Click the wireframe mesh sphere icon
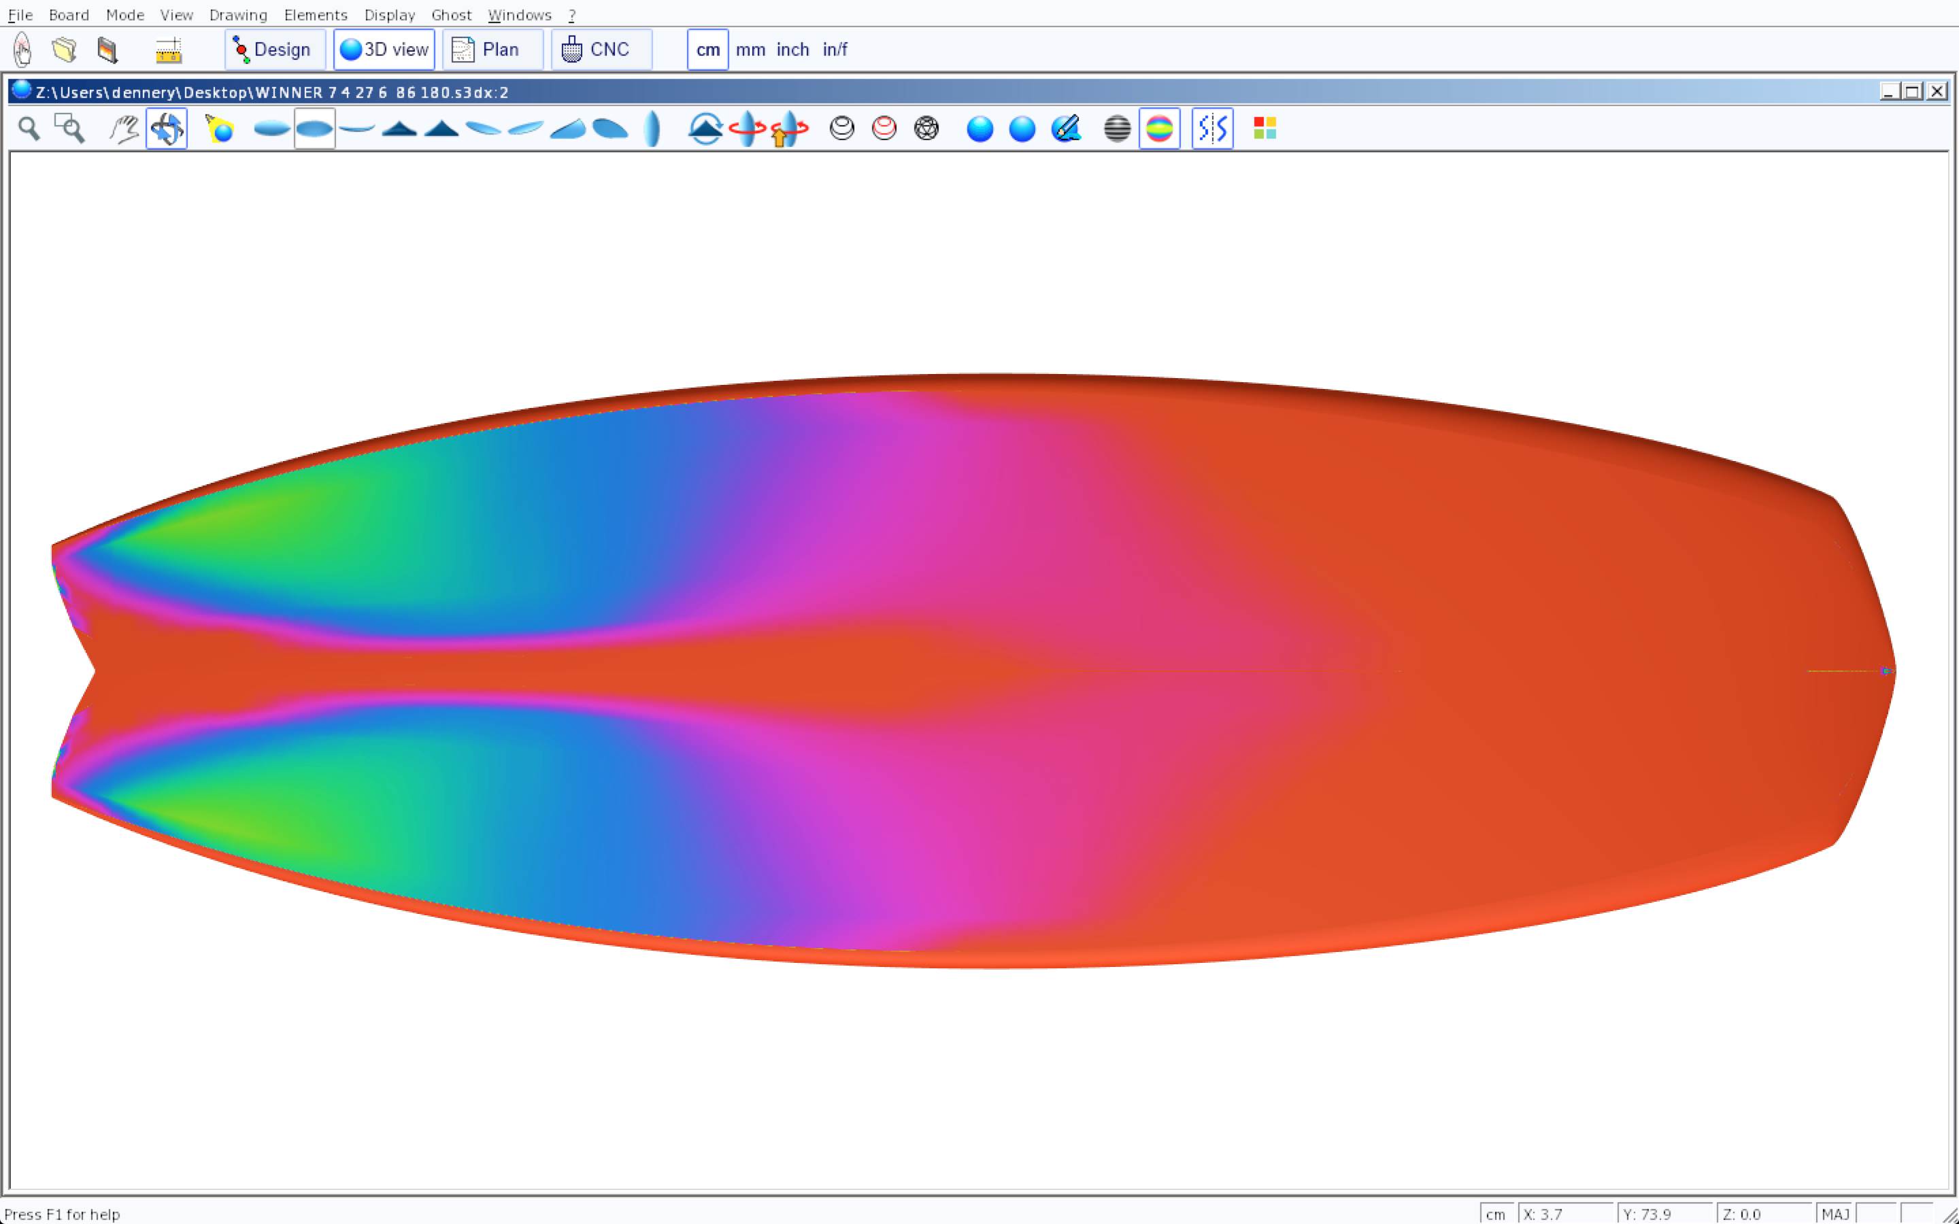The width and height of the screenshot is (1959, 1224). 926,128
